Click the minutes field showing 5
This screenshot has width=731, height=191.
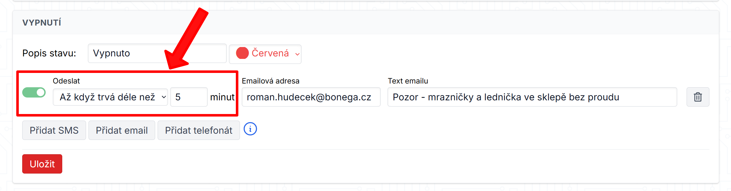pyautogui.click(x=189, y=97)
